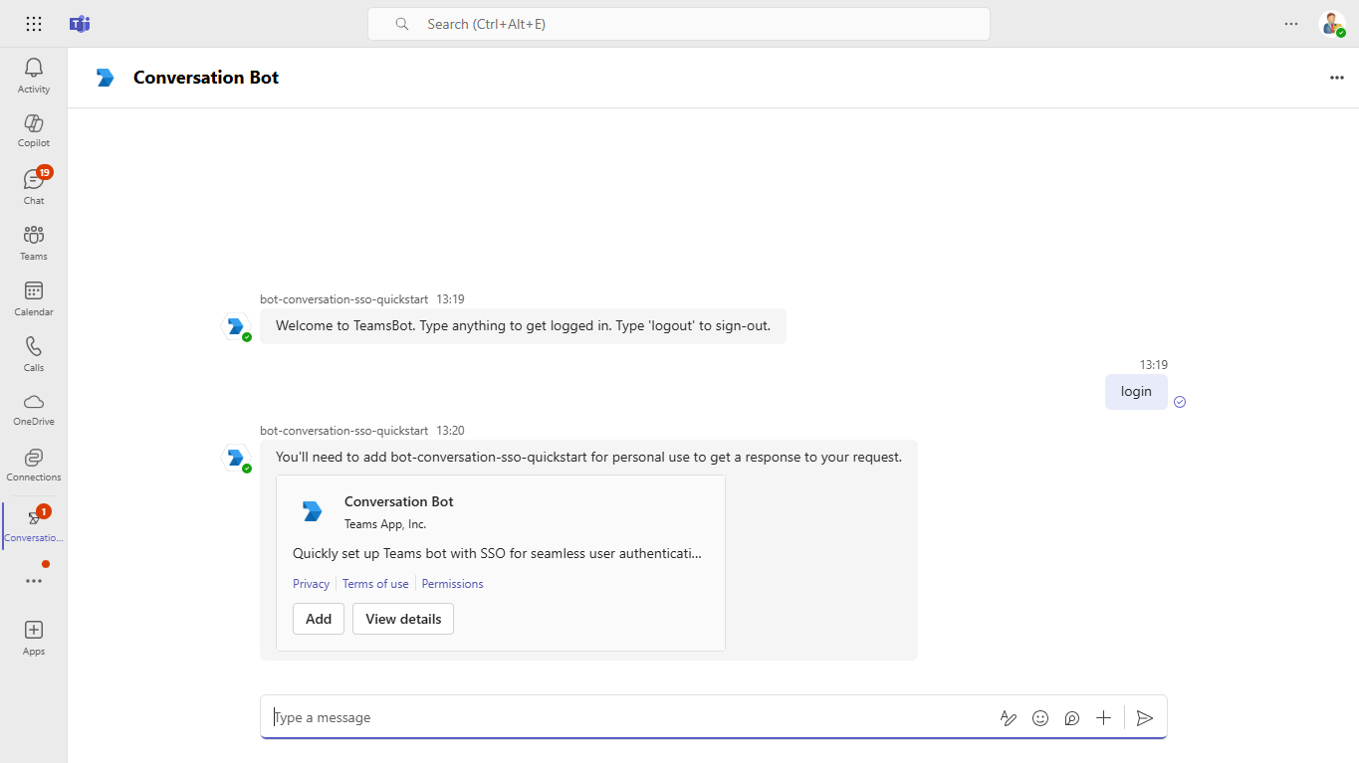Expand more apps ellipsis in sidebar
This screenshot has height=763, width=1359.
click(34, 581)
